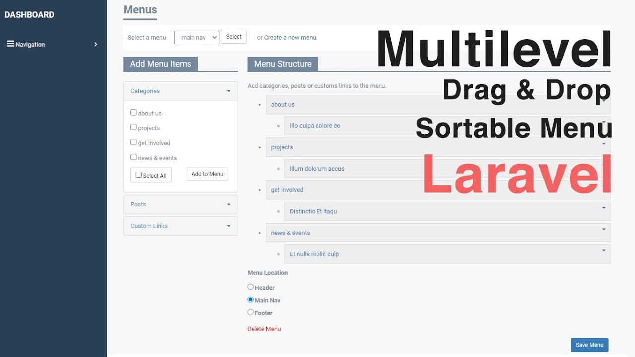Toggle the Select All checkbox
The image size is (635, 357).
tap(139, 175)
